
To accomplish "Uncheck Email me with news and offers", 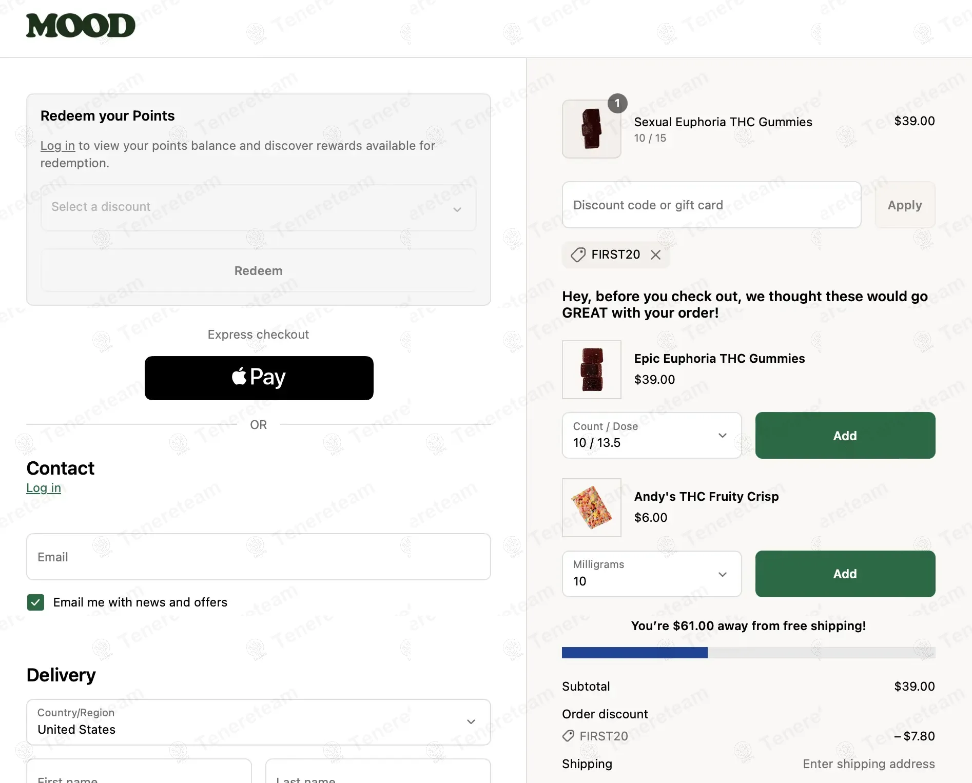I will point(35,602).
